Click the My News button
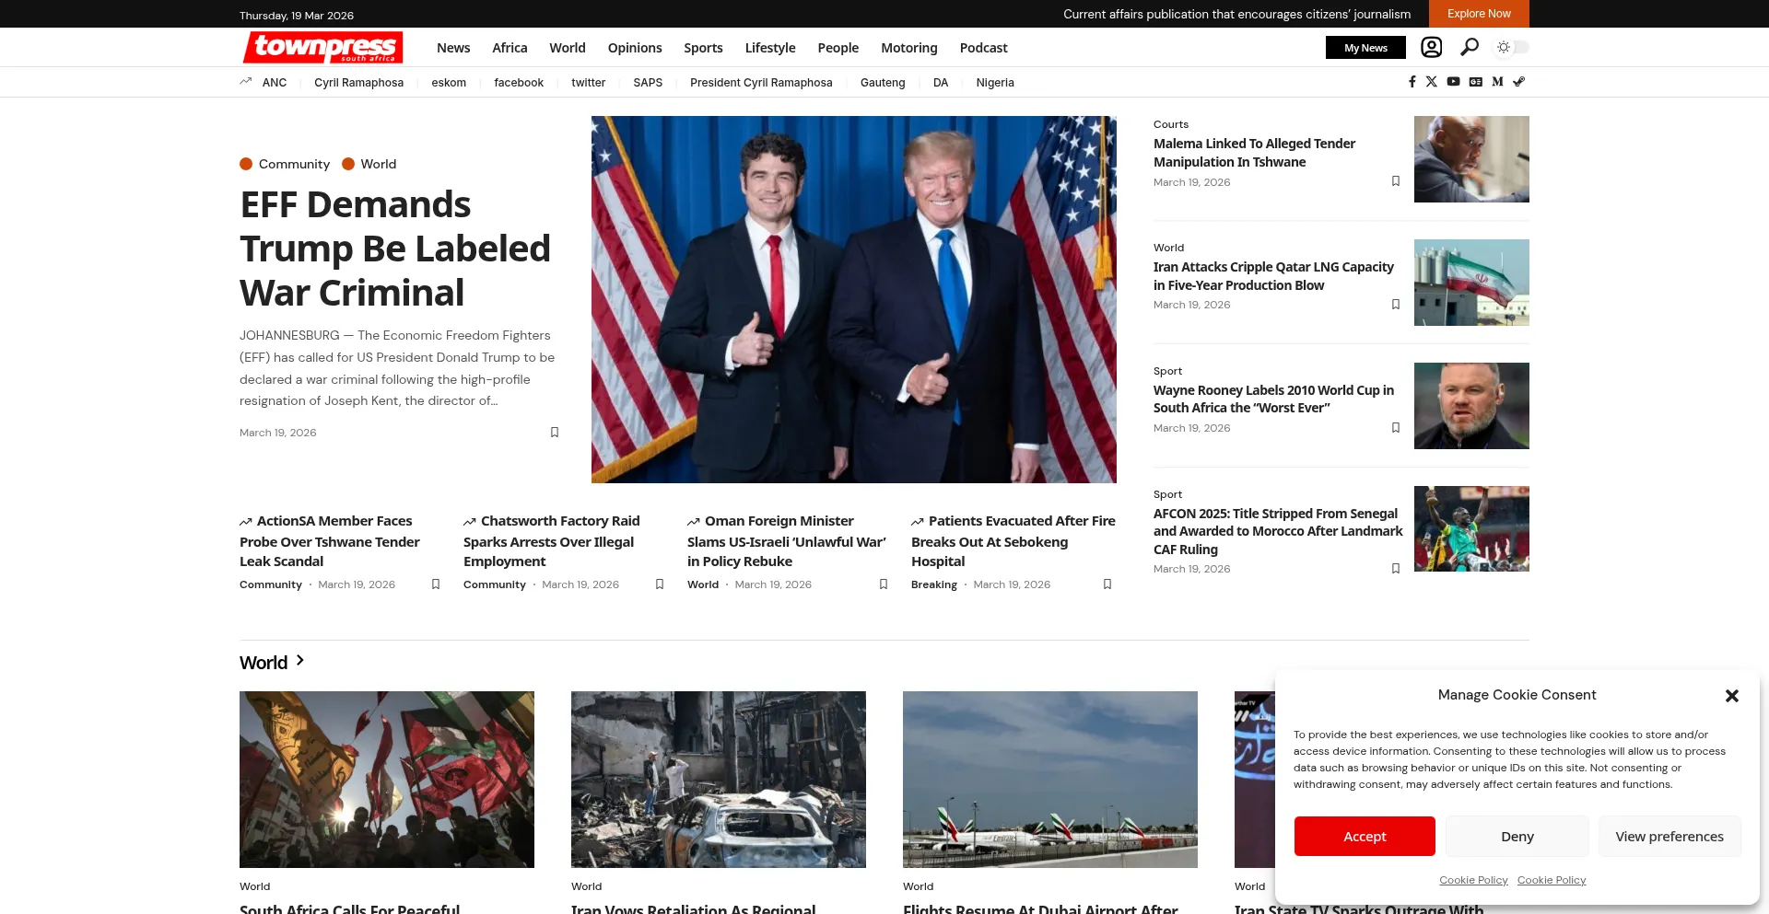The height and width of the screenshot is (914, 1769). [1365, 48]
